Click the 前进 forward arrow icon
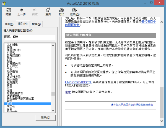 (x=35, y=10)
